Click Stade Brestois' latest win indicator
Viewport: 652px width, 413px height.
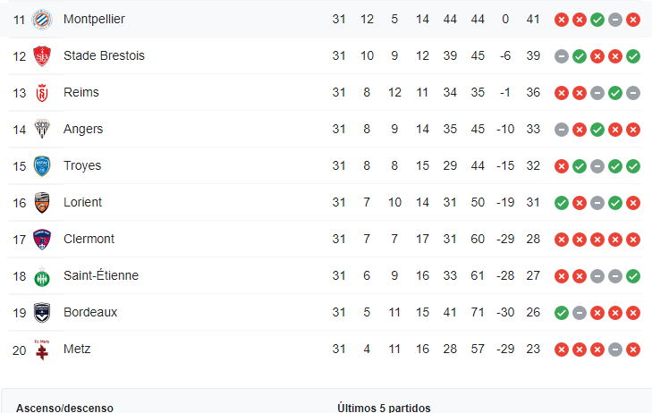[x=633, y=55]
